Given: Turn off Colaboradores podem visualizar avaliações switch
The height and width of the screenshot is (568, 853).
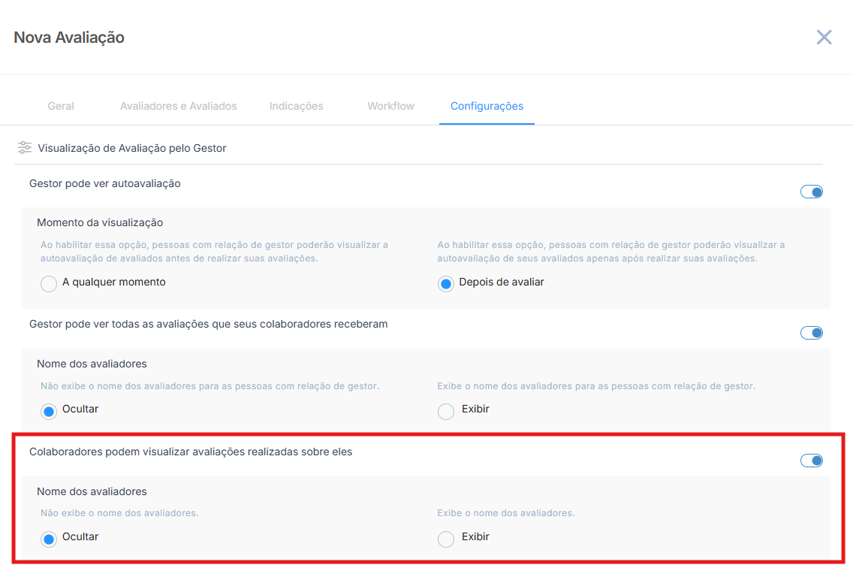Looking at the screenshot, I should [811, 461].
